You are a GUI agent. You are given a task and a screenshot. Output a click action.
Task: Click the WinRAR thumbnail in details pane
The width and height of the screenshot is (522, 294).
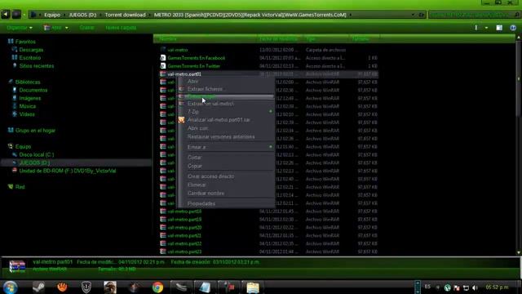point(17,266)
